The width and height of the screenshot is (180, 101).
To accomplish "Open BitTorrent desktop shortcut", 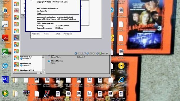I will point(5,53).
